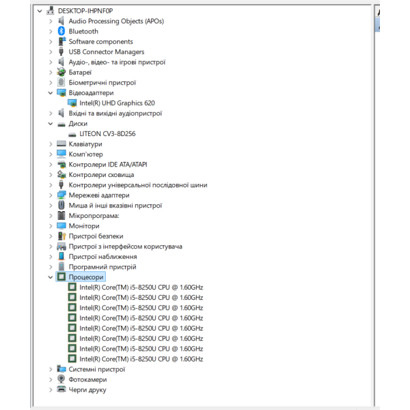Click the Біометричні пристрої fingerprint icon
The image size is (410, 410).
pyautogui.click(x=61, y=83)
